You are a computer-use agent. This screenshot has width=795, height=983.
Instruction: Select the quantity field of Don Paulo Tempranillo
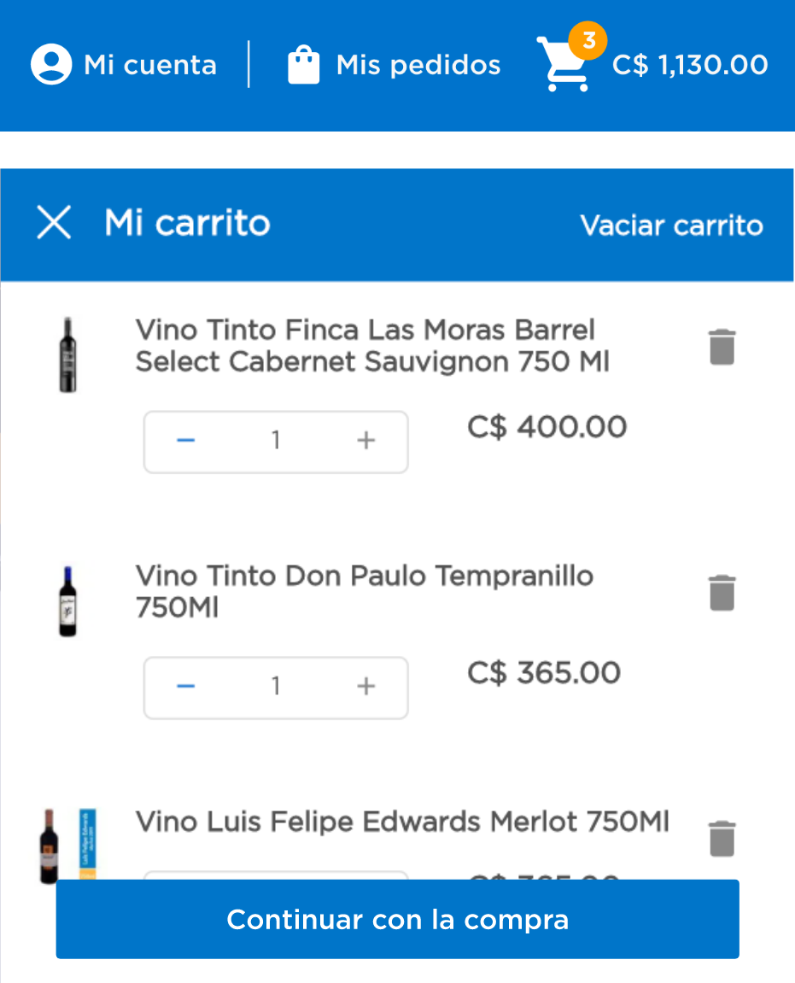pos(276,687)
